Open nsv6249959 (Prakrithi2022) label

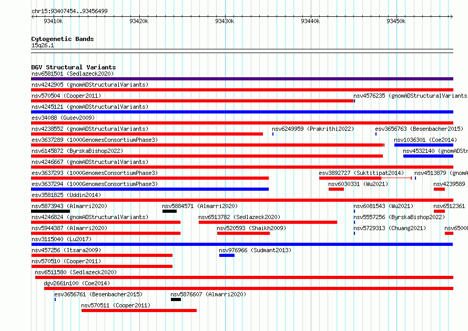click(x=313, y=129)
